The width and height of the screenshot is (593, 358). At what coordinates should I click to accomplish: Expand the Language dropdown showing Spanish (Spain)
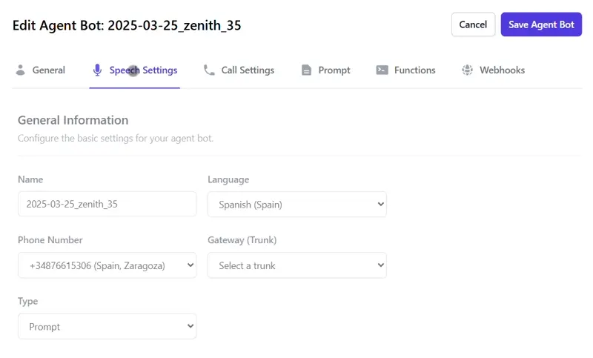(x=296, y=205)
